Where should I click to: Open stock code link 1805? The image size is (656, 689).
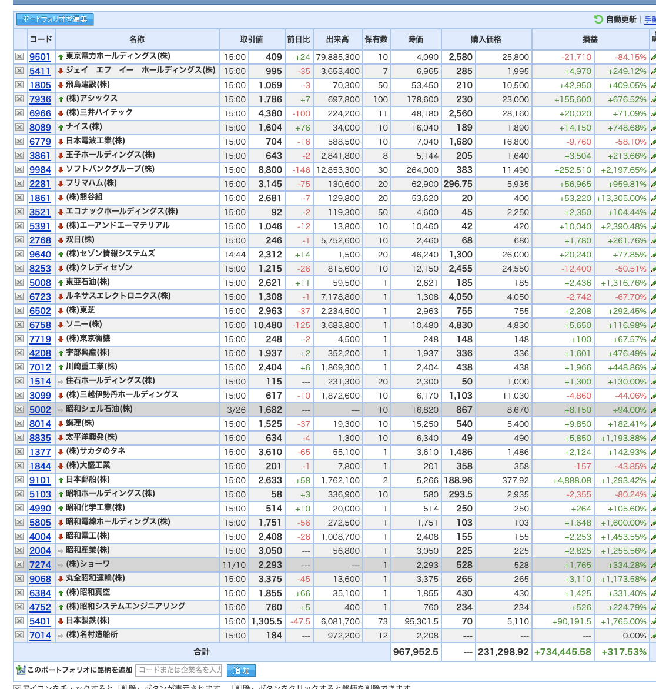[40, 85]
